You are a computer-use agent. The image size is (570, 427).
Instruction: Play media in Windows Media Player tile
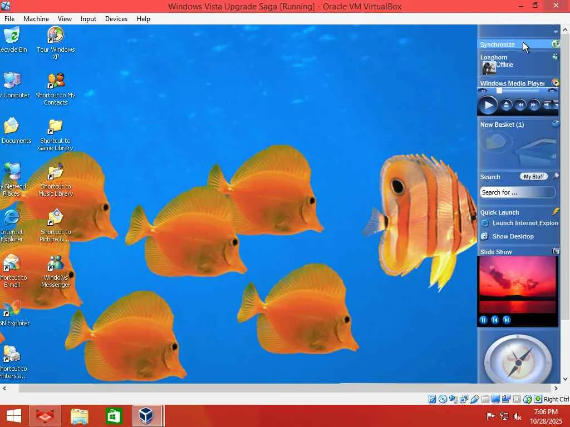(x=488, y=105)
